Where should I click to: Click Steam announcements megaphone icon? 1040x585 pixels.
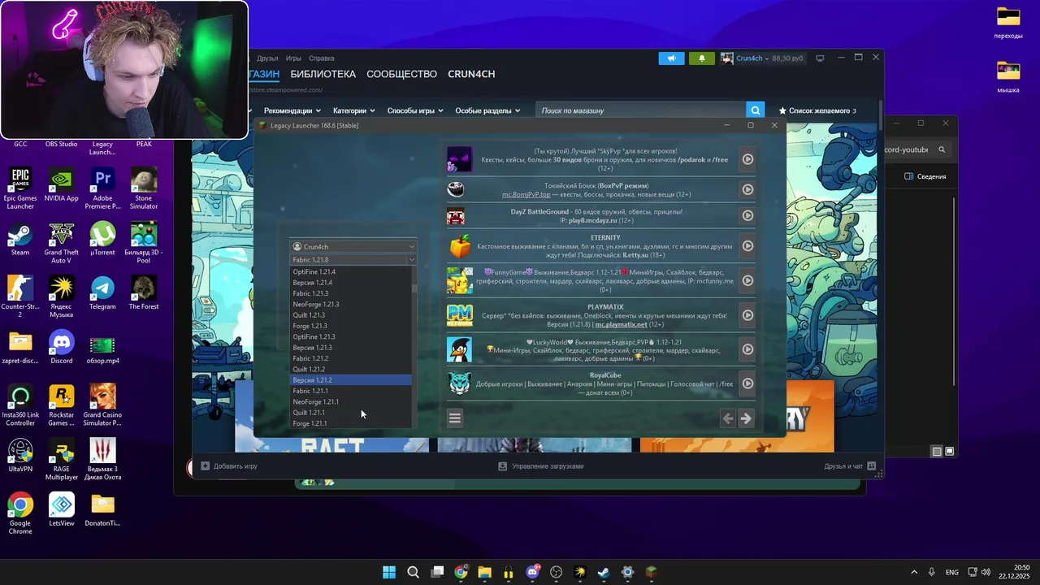pos(671,58)
